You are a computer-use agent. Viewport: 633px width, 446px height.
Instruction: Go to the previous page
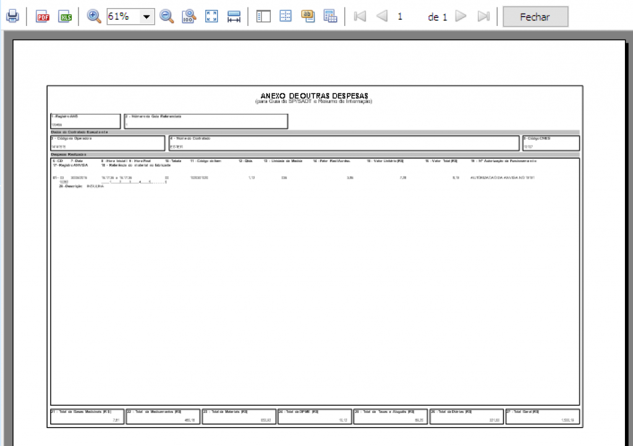[x=382, y=17]
